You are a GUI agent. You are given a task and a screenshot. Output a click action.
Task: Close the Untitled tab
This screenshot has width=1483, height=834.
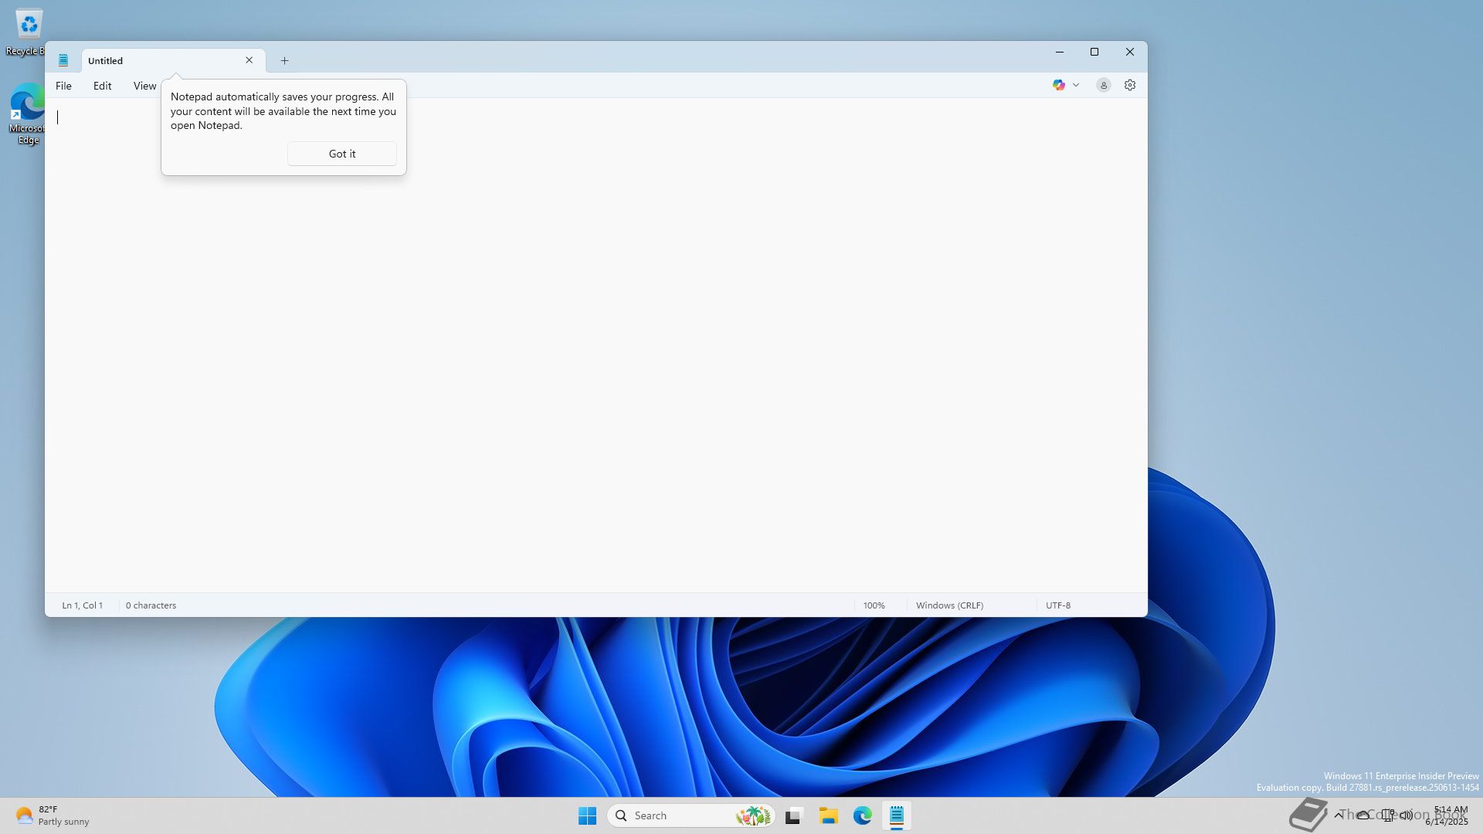(249, 60)
